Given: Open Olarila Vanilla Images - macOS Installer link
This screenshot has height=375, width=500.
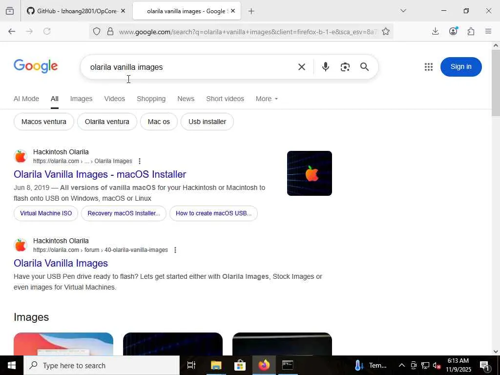Looking at the screenshot, I should (x=100, y=174).
